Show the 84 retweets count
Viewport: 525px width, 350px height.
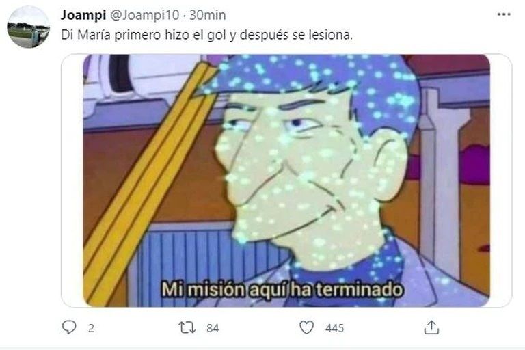[213, 328]
